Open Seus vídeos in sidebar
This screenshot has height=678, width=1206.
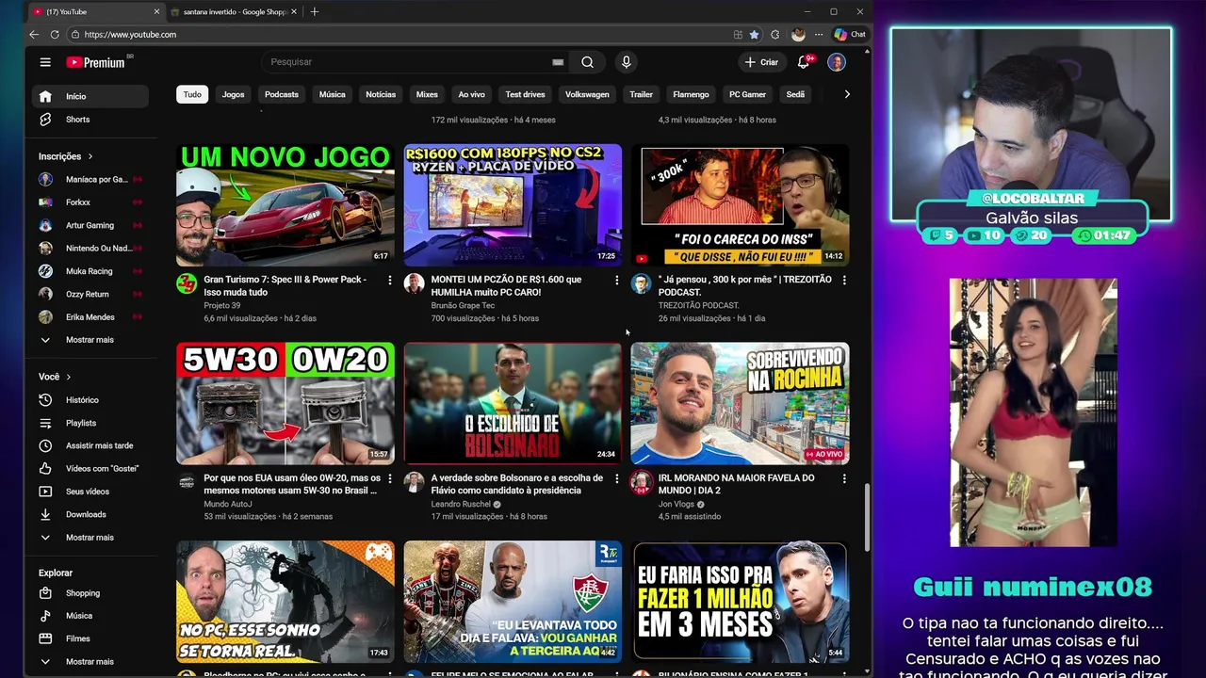(91, 492)
